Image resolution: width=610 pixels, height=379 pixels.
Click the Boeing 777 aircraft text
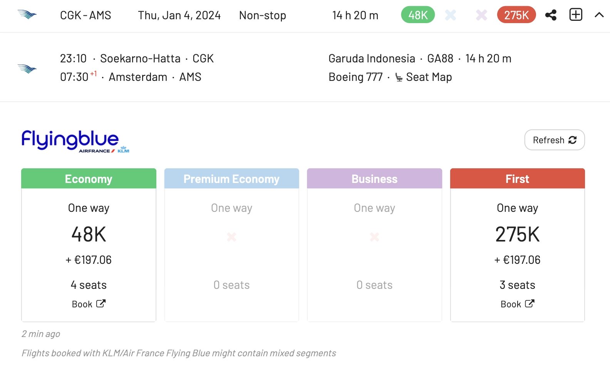tap(355, 77)
